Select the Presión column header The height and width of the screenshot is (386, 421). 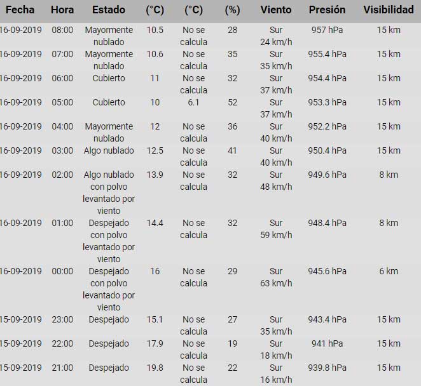327,10
